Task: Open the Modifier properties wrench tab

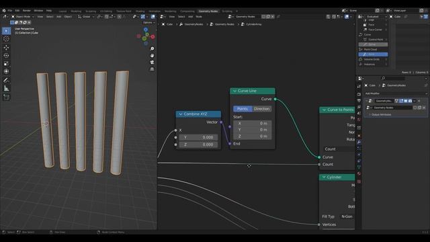Action: 359,142
